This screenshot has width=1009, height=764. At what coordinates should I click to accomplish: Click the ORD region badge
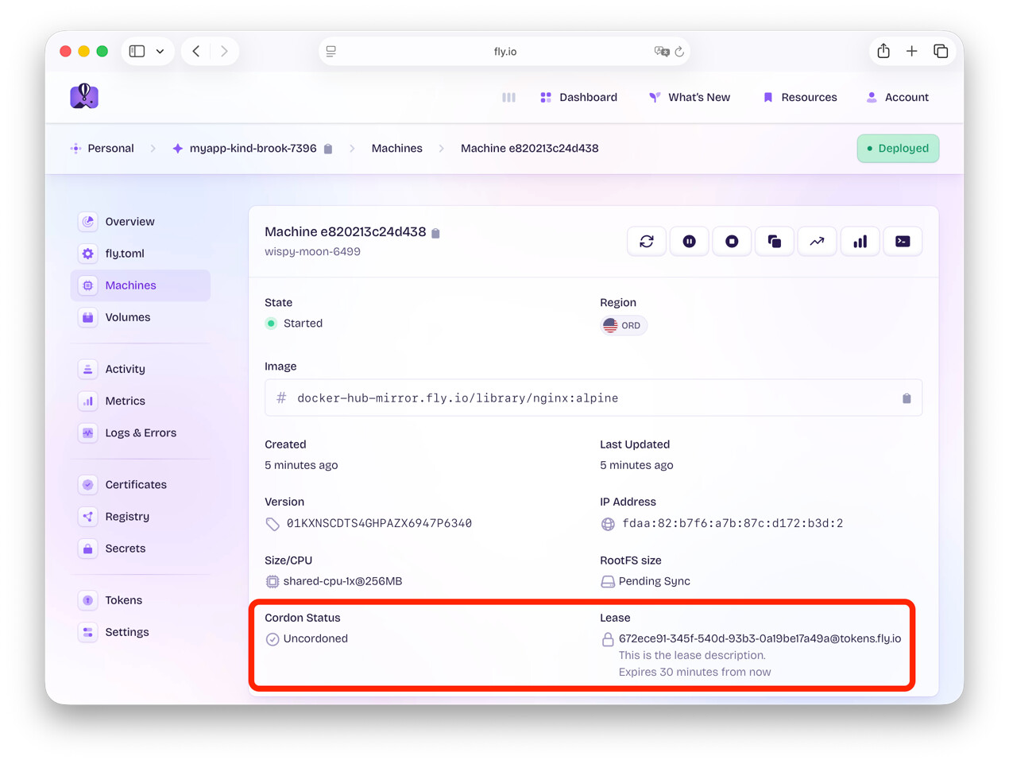pos(624,325)
